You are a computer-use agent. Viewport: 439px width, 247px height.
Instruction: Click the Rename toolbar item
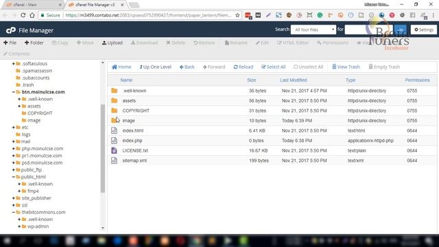click(236, 43)
